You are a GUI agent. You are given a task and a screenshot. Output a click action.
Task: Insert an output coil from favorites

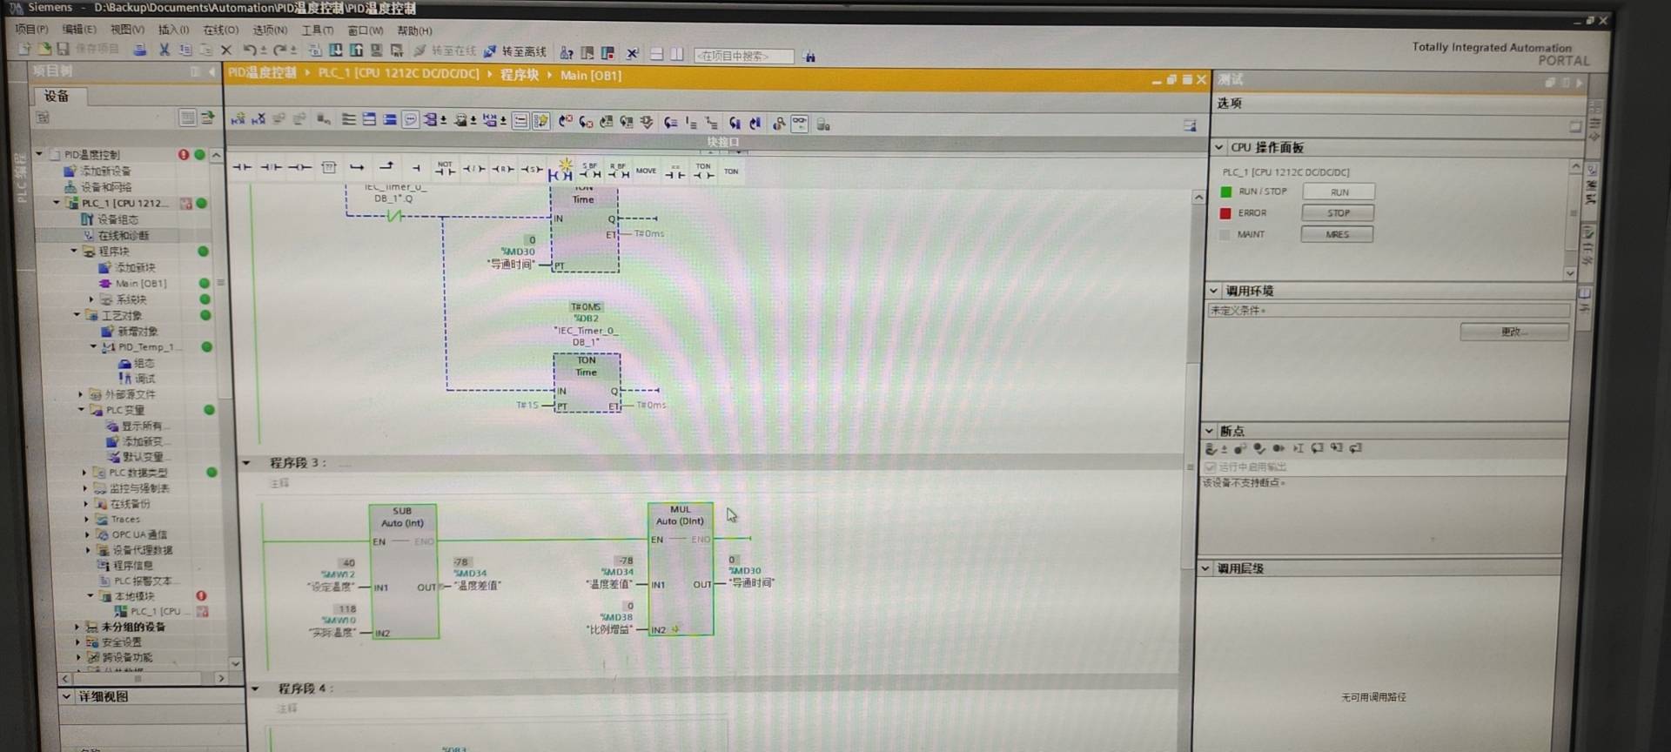(x=299, y=167)
